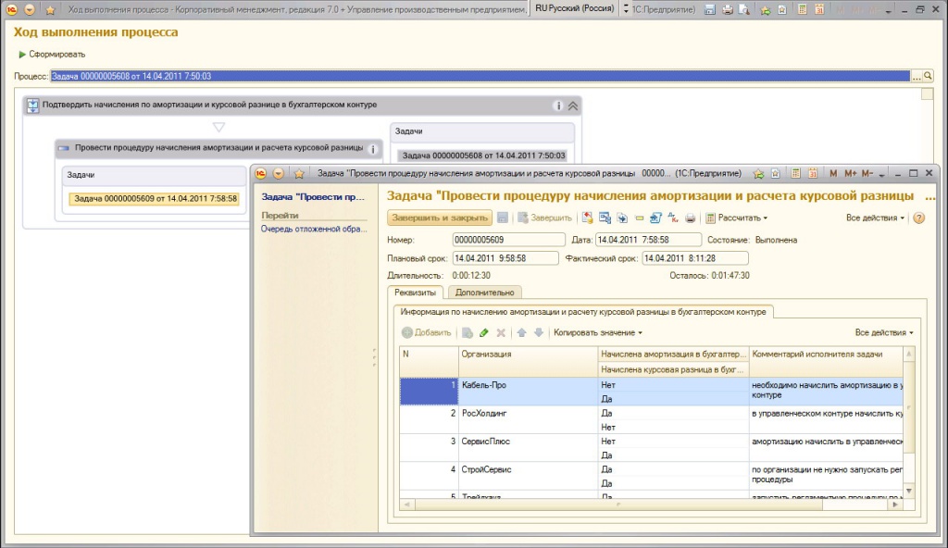Viewport: 948px width, 548px height.
Task: Switch the RU Русский (Россия) input language
Action: click(x=574, y=8)
